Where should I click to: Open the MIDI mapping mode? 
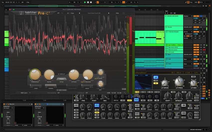click(196, 2)
